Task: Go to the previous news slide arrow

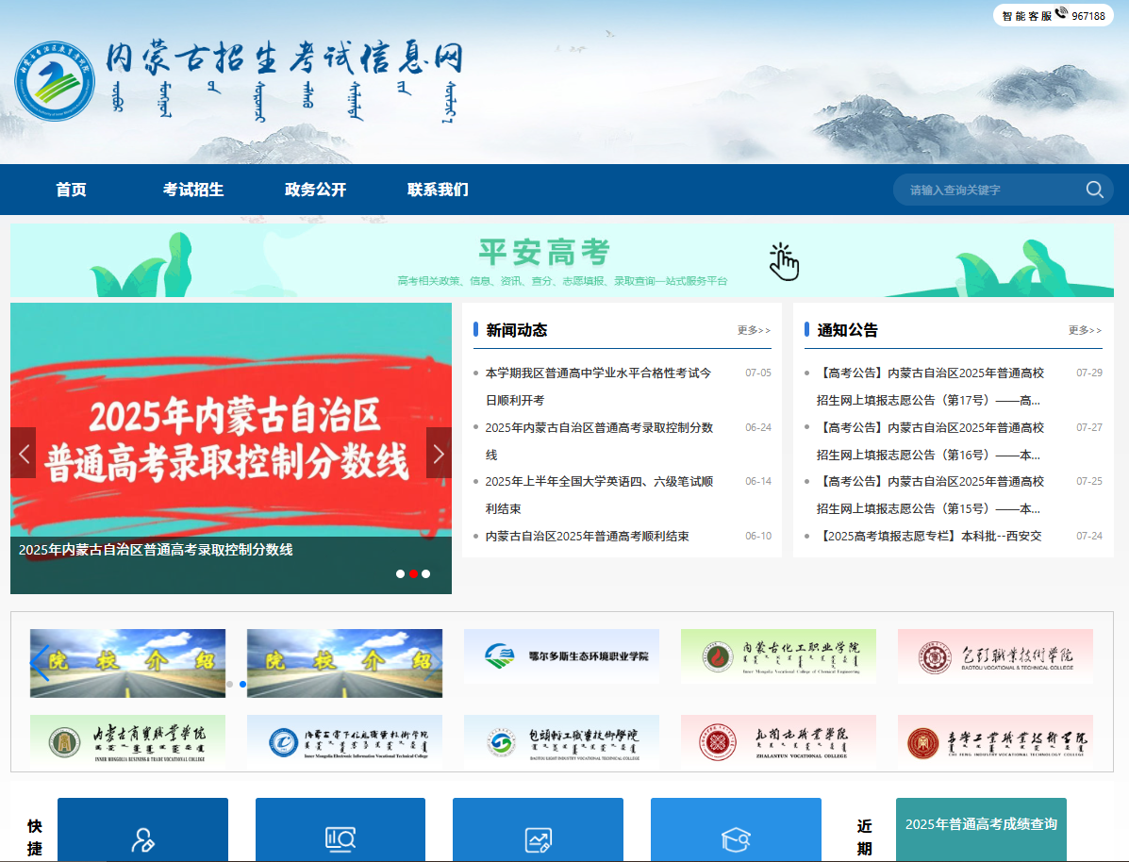Action: (24, 453)
